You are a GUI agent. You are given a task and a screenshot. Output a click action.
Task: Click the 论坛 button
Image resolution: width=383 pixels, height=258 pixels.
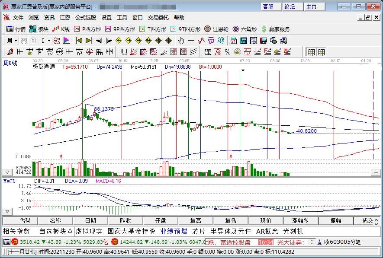click(x=293, y=6)
